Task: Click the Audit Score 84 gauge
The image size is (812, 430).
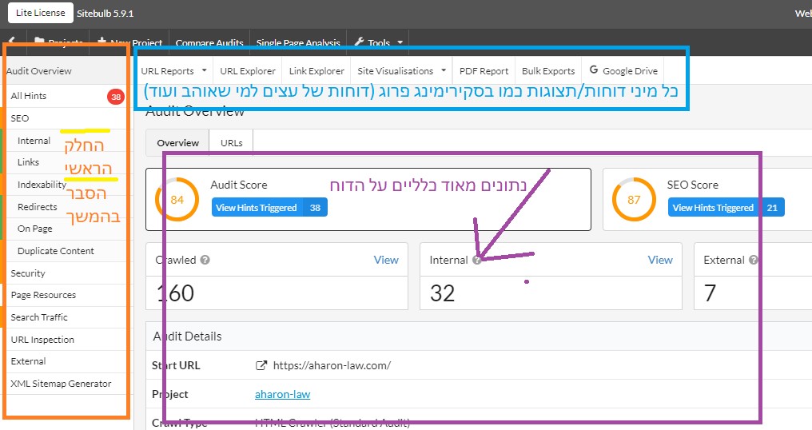Action: pyautogui.click(x=177, y=200)
